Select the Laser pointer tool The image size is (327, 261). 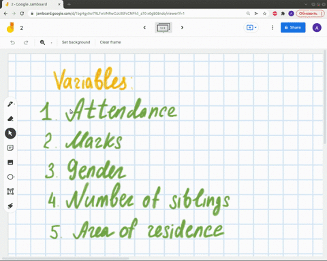click(x=10, y=206)
